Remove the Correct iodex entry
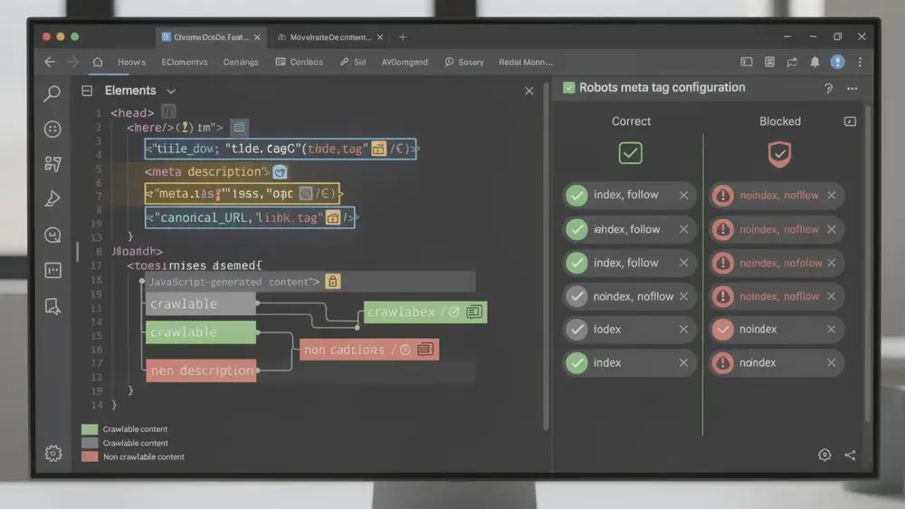 [x=683, y=330]
